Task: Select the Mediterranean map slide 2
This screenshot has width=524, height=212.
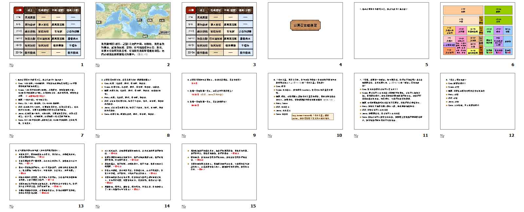Action: tap(133, 30)
